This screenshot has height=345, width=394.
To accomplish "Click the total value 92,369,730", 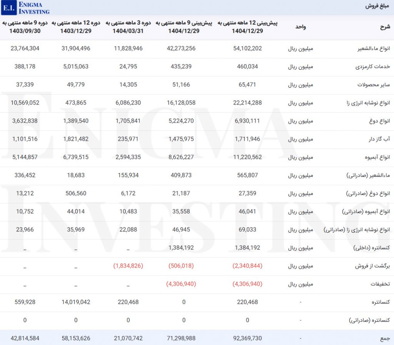I will tap(247, 338).
